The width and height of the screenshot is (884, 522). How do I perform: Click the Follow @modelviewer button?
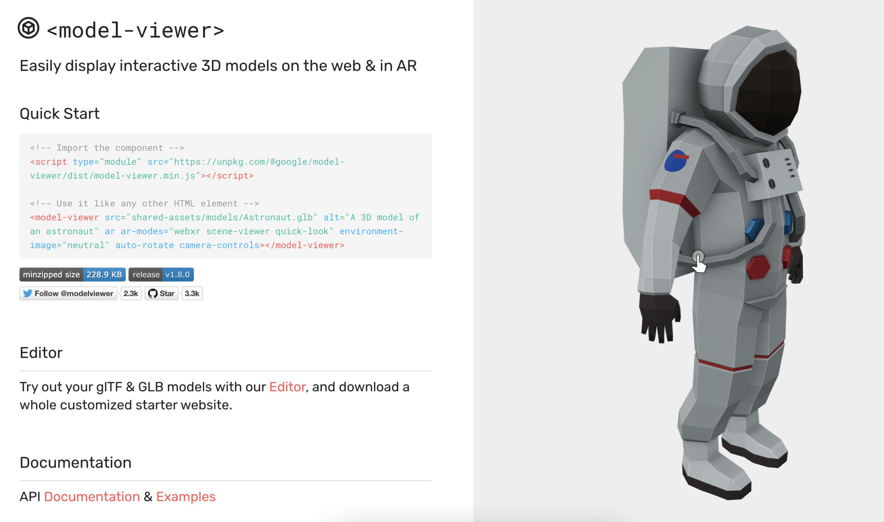point(68,293)
